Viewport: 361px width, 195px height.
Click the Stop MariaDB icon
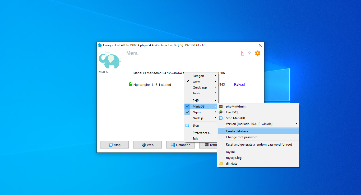(221, 118)
